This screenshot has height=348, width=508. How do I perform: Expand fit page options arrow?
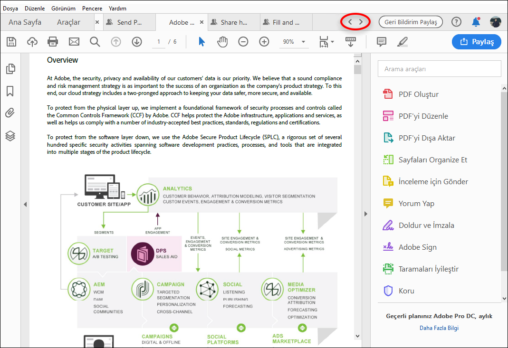(x=332, y=42)
